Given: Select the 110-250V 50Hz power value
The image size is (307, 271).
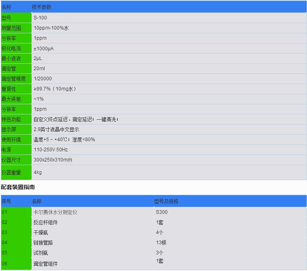Looking at the screenshot, I should click(x=51, y=150).
